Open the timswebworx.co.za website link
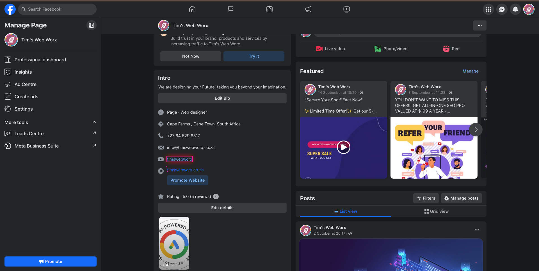Image resolution: width=539 pixels, height=271 pixels. tap(185, 170)
